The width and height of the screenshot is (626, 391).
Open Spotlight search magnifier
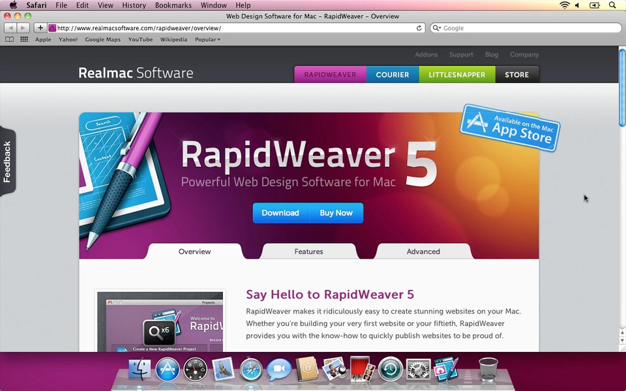click(x=612, y=5)
